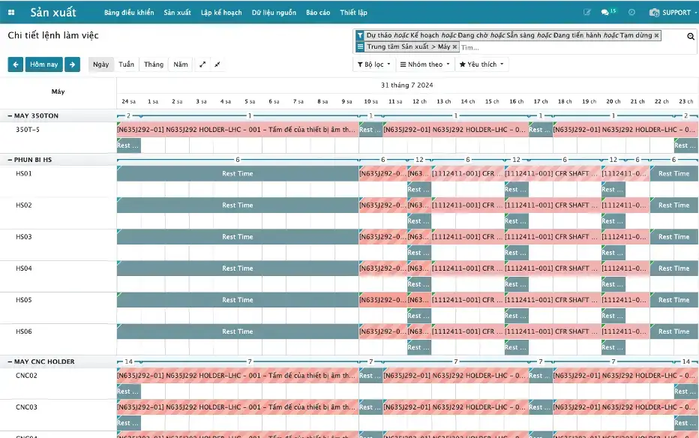The image size is (699, 438).
Task: Remove the status filter facet
Action: click(657, 35)
